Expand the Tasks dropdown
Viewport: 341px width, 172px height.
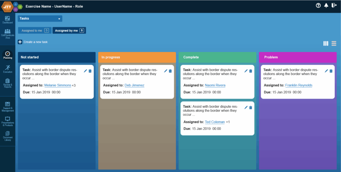40,18
